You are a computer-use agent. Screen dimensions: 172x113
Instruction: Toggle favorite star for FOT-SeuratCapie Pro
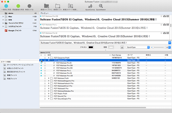tap(45, 99)
